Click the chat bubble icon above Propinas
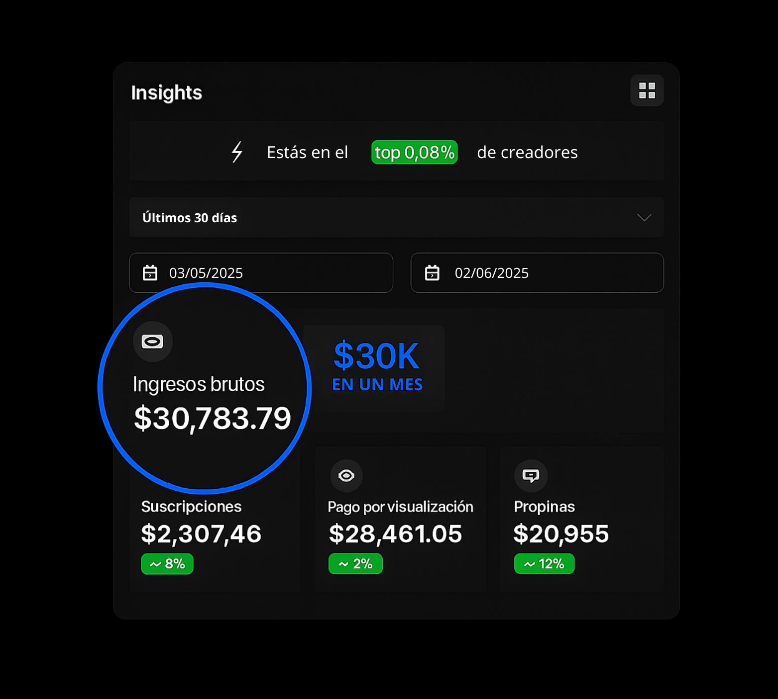The width and height of the screenshot is (778, 699). (x=531, y=476)
